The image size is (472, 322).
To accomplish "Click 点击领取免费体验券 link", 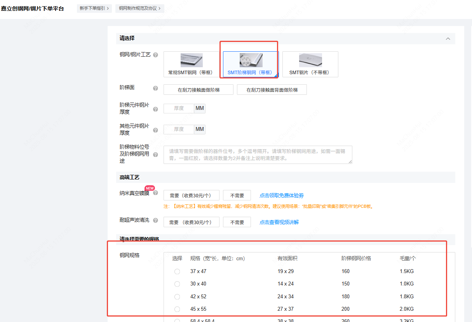I will 282,195.
